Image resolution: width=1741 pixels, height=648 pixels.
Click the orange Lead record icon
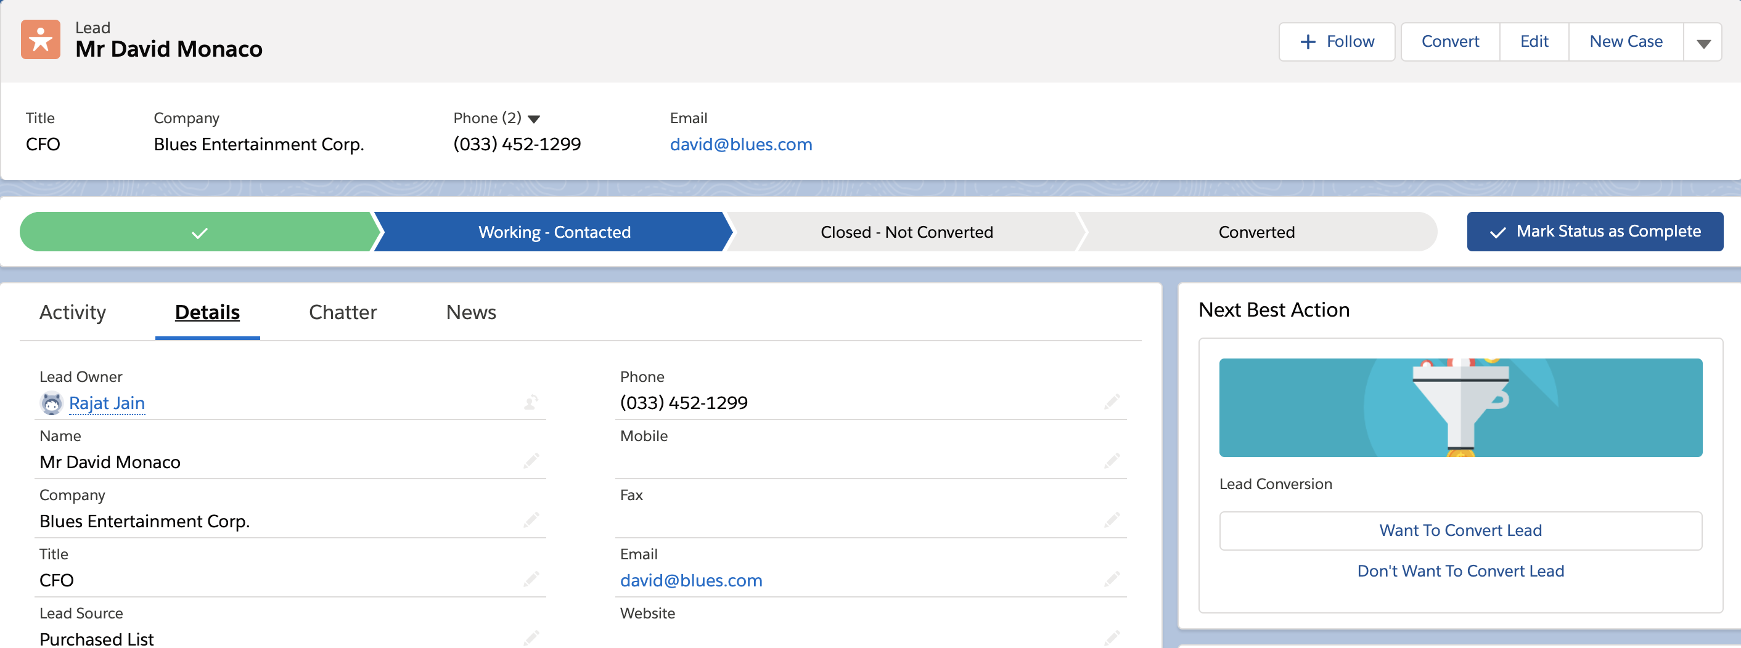point(41,40)
